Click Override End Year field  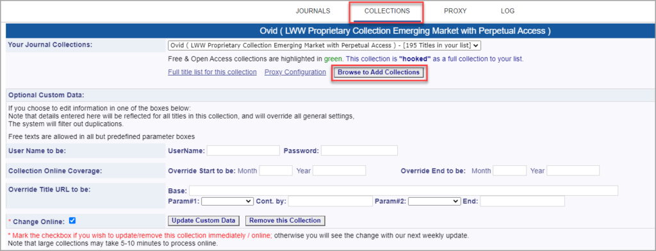(573, 171)
